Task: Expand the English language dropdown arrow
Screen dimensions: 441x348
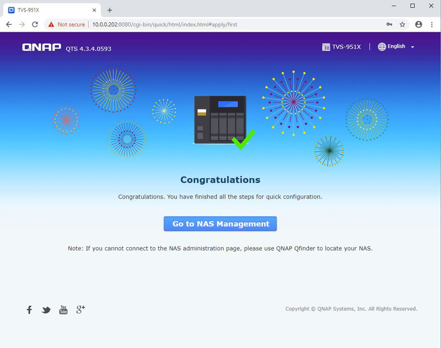Action: tap(412, 47)
